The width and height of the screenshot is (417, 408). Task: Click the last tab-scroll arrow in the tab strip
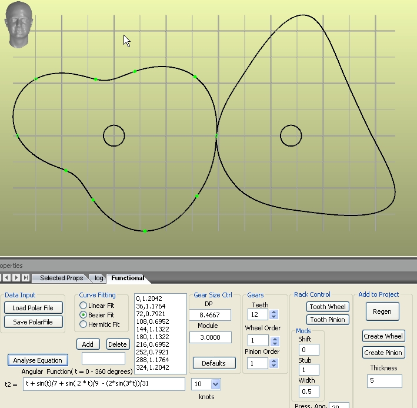point(25,278)
